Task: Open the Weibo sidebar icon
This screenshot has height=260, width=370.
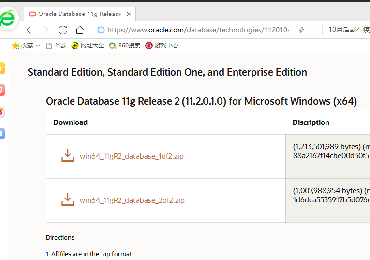Action: [2, 112]
